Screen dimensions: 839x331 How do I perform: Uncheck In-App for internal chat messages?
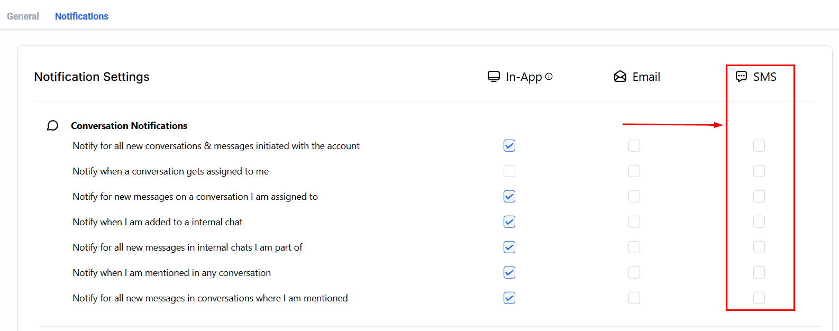509,247
